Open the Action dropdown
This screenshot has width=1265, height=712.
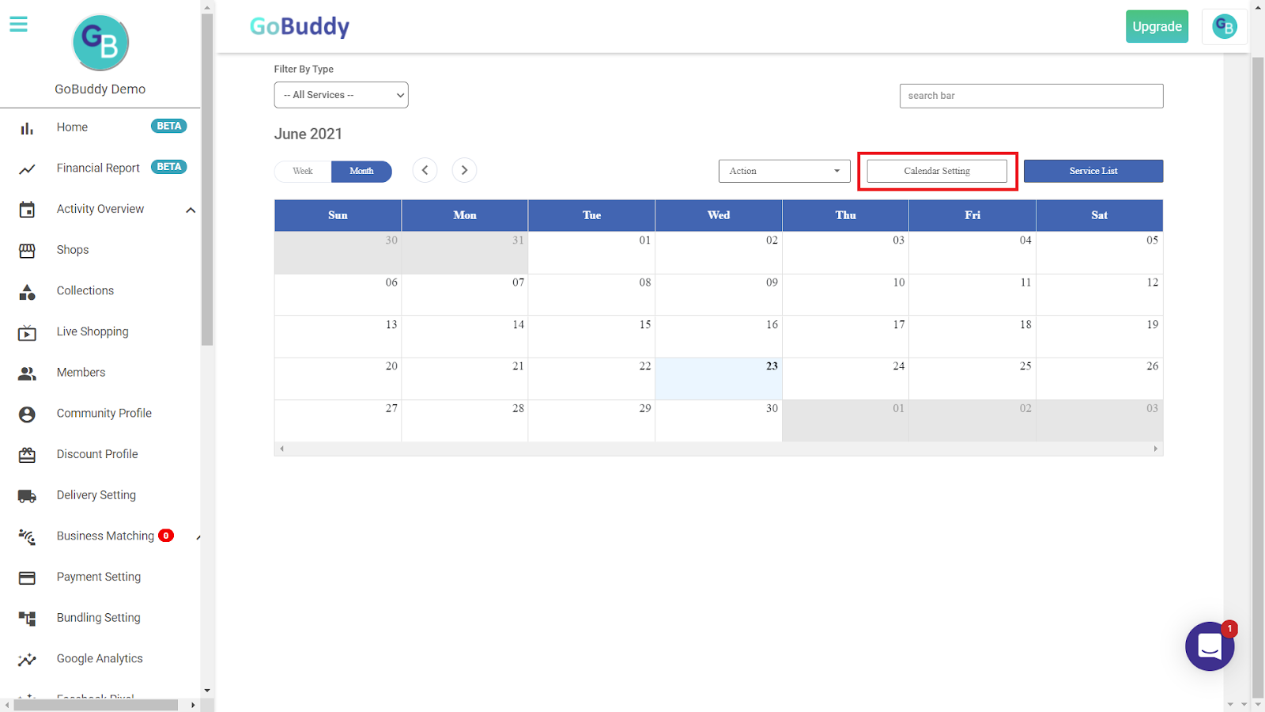[x=784, y=171]
